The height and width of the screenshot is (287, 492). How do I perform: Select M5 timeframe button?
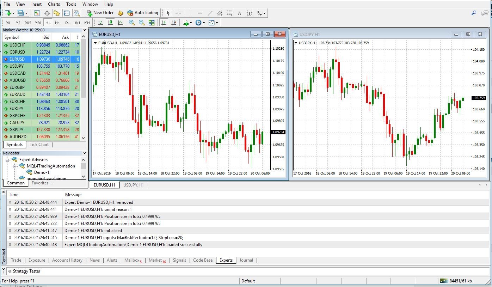pos(18,23)
